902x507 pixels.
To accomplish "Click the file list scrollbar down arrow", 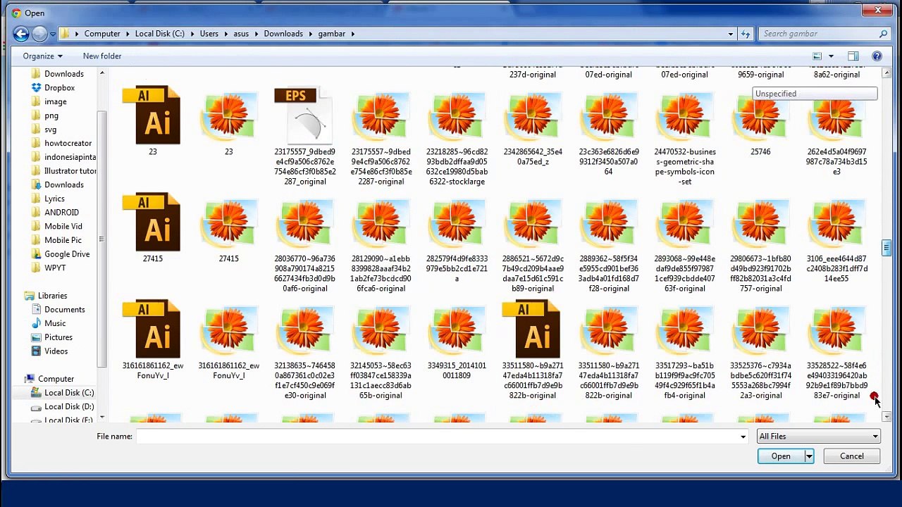I will click(886, 416).
